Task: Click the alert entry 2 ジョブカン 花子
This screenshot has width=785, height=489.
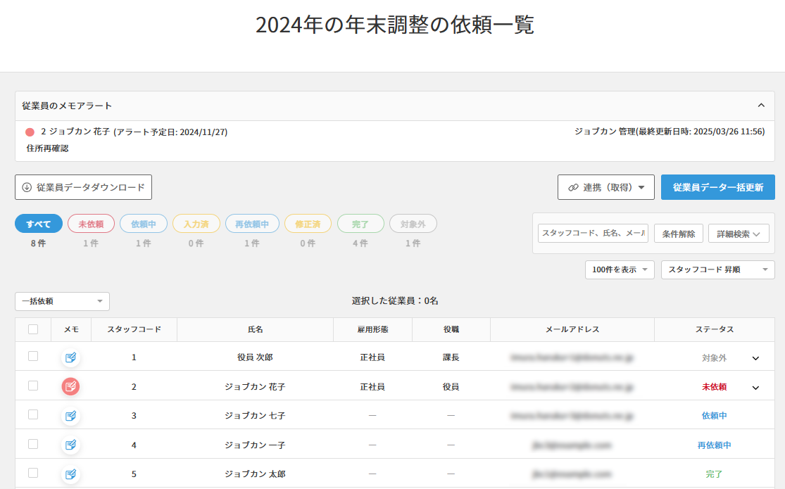Action: [134, 132]
